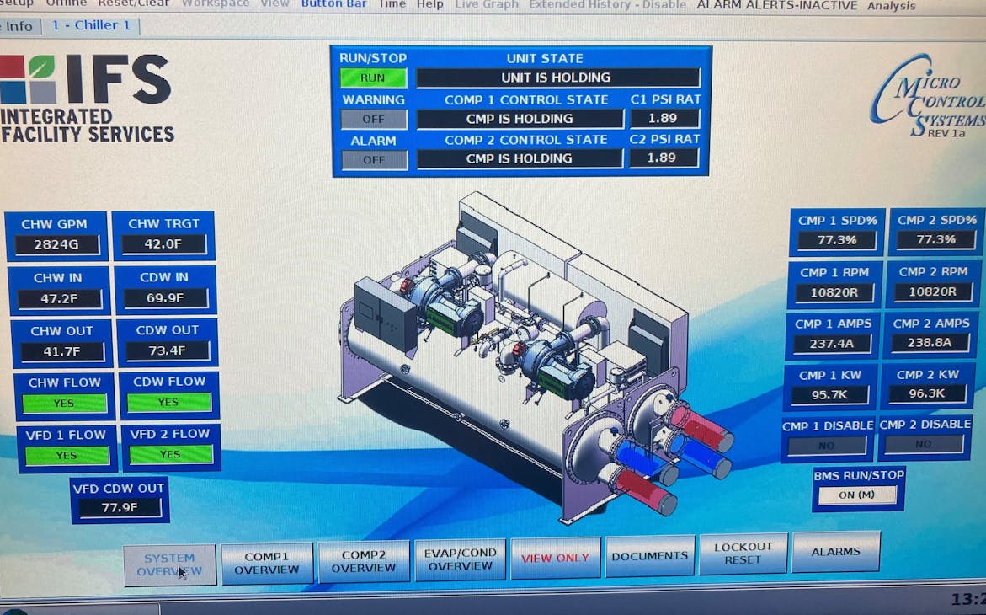Open the Alarms screen
The image size is (986, 615).
click(x=836, y=552)
